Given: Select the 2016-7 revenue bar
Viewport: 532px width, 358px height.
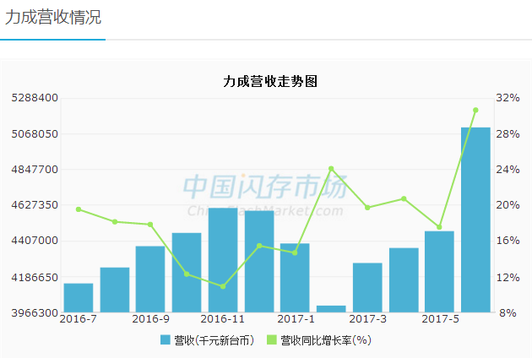Looking at the screenshot, I should click(79, 297).
